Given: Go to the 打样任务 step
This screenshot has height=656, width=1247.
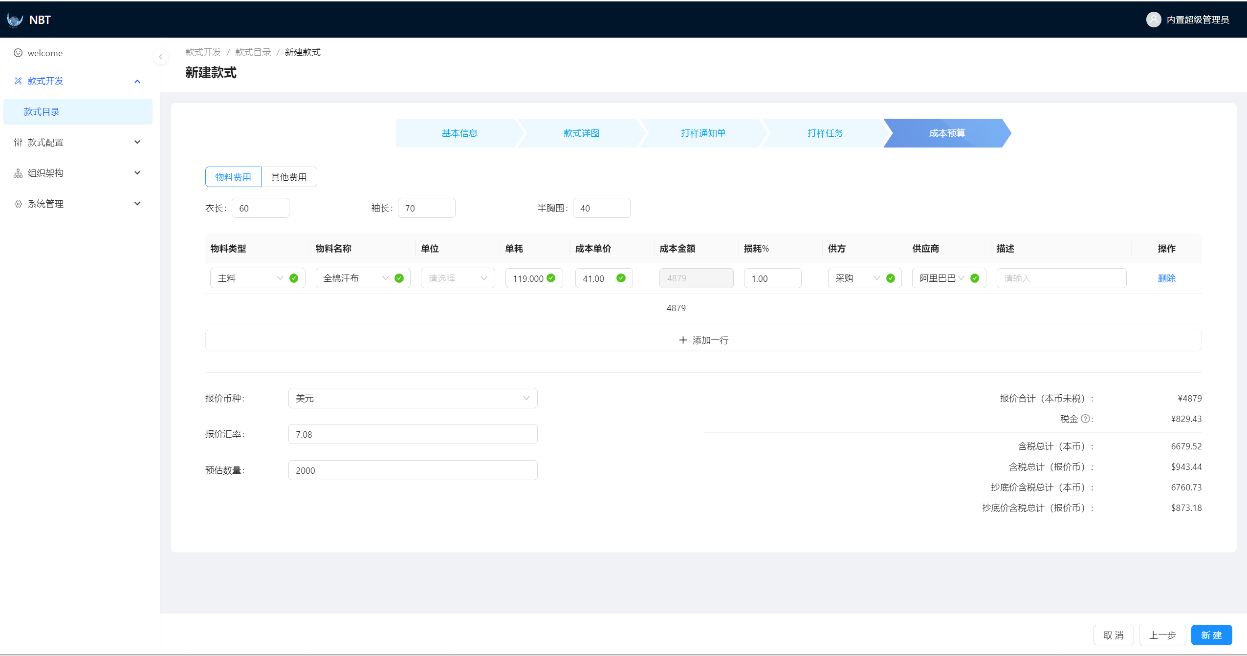Looking at the screenshot, I should click(825, 133).
